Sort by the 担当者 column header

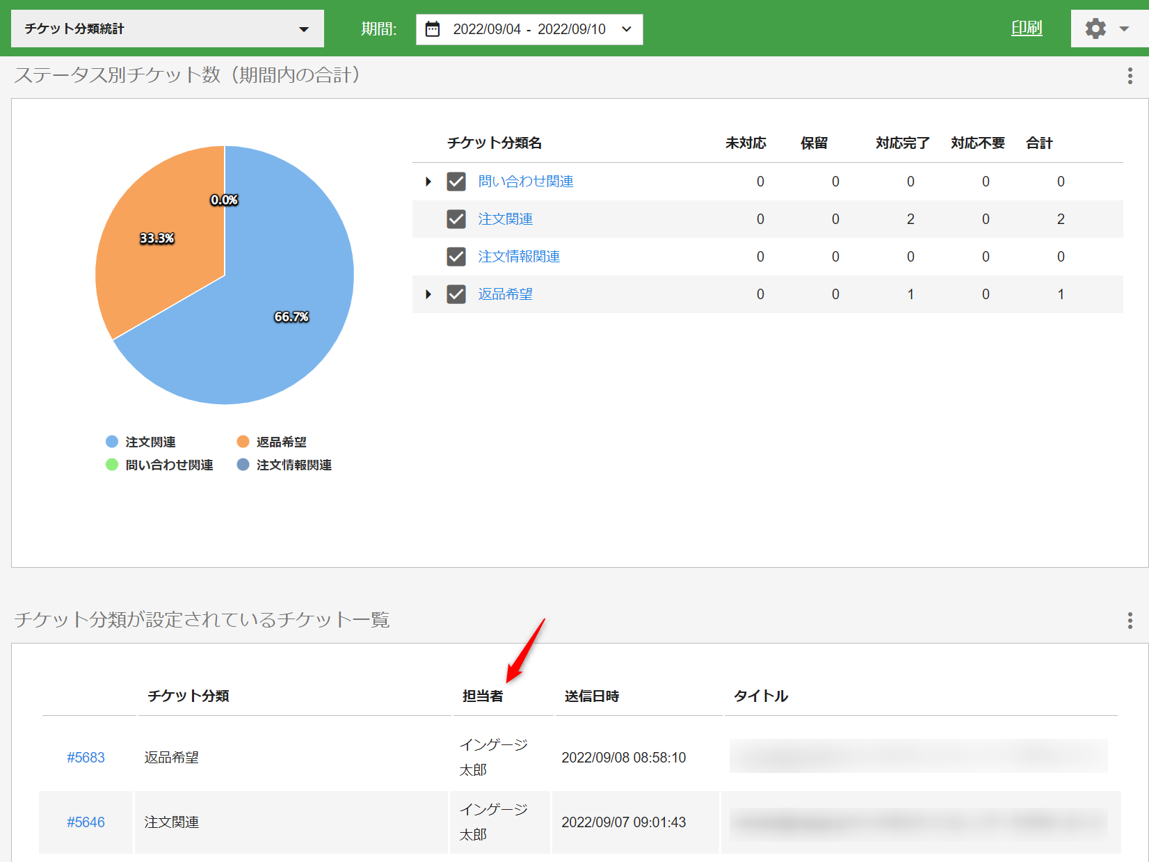coord(483,696)
